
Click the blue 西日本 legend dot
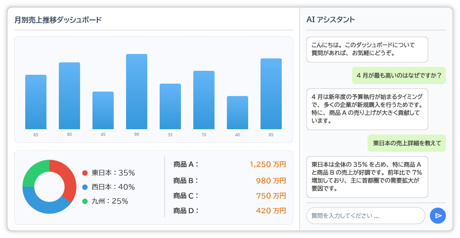click(x=85, y=187)
